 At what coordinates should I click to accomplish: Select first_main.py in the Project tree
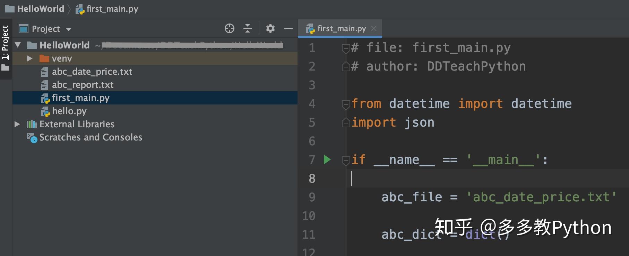click(x=155, y=98)
